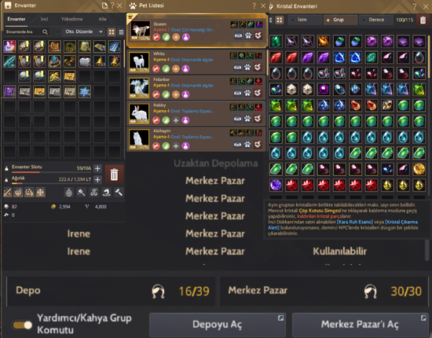Switch inventory to grid view icon
Viewport: 432px width, 338px height.
(x=112, y=32)
